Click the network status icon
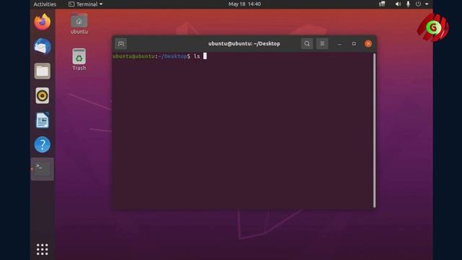This screenshot has width=462, height=260. point(382,4)
